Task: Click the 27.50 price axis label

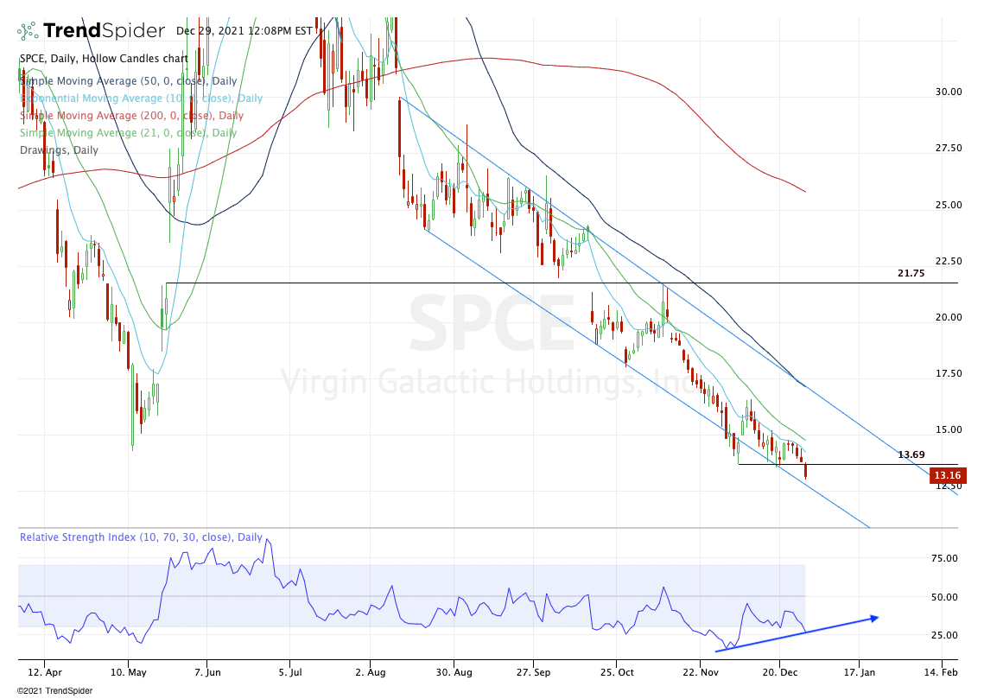Action: 949,148
